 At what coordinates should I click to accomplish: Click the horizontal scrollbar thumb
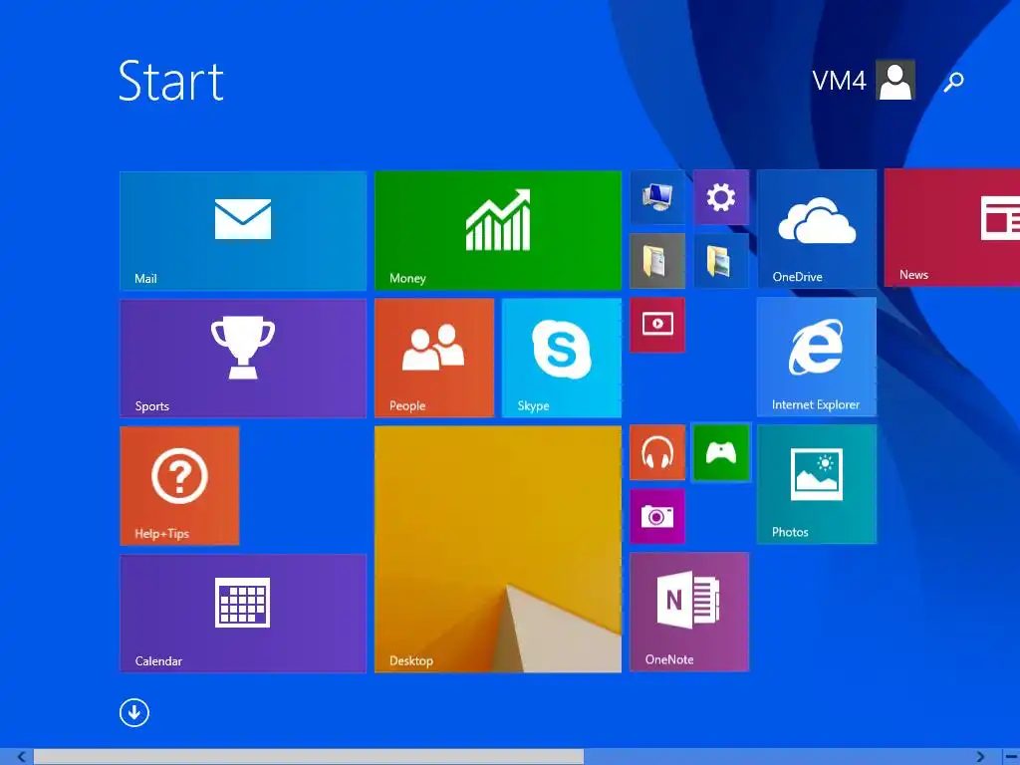(309, 757)
